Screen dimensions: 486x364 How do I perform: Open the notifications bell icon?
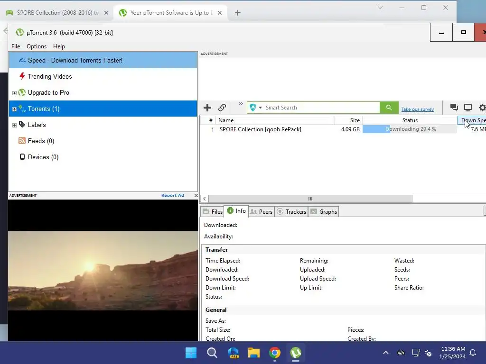coord(473,353)
